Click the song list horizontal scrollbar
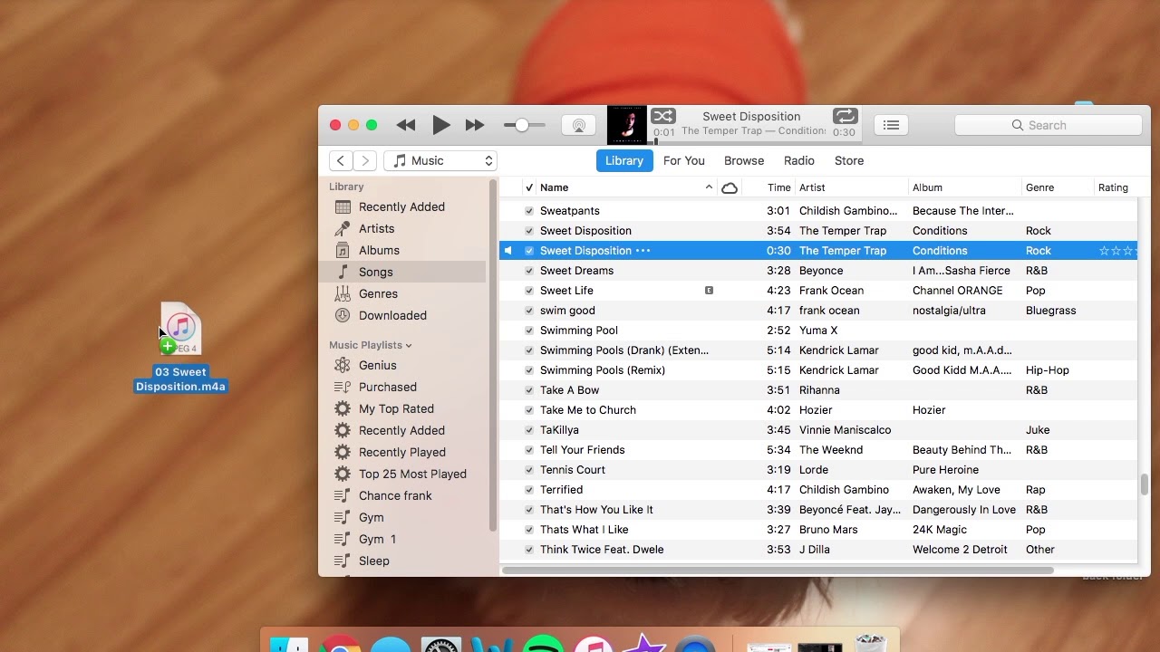Screen dimensions: 1160x652 (778, 570)
